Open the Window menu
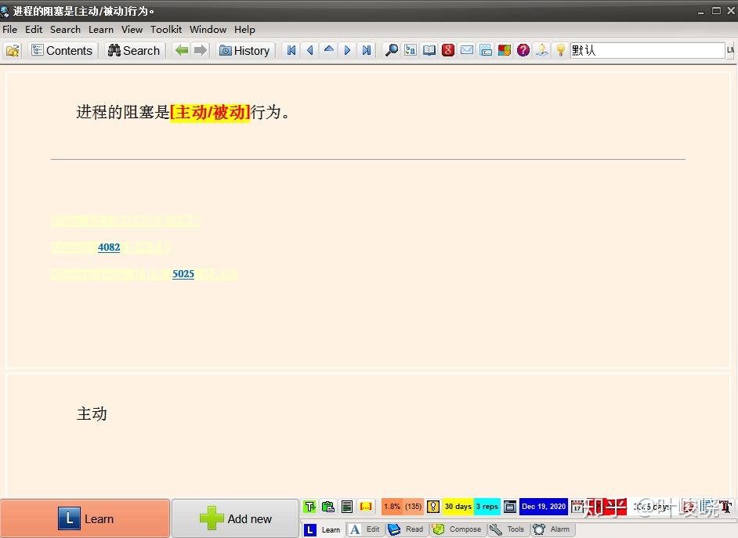This screenshot has width=738, height=538. [208, 29]
